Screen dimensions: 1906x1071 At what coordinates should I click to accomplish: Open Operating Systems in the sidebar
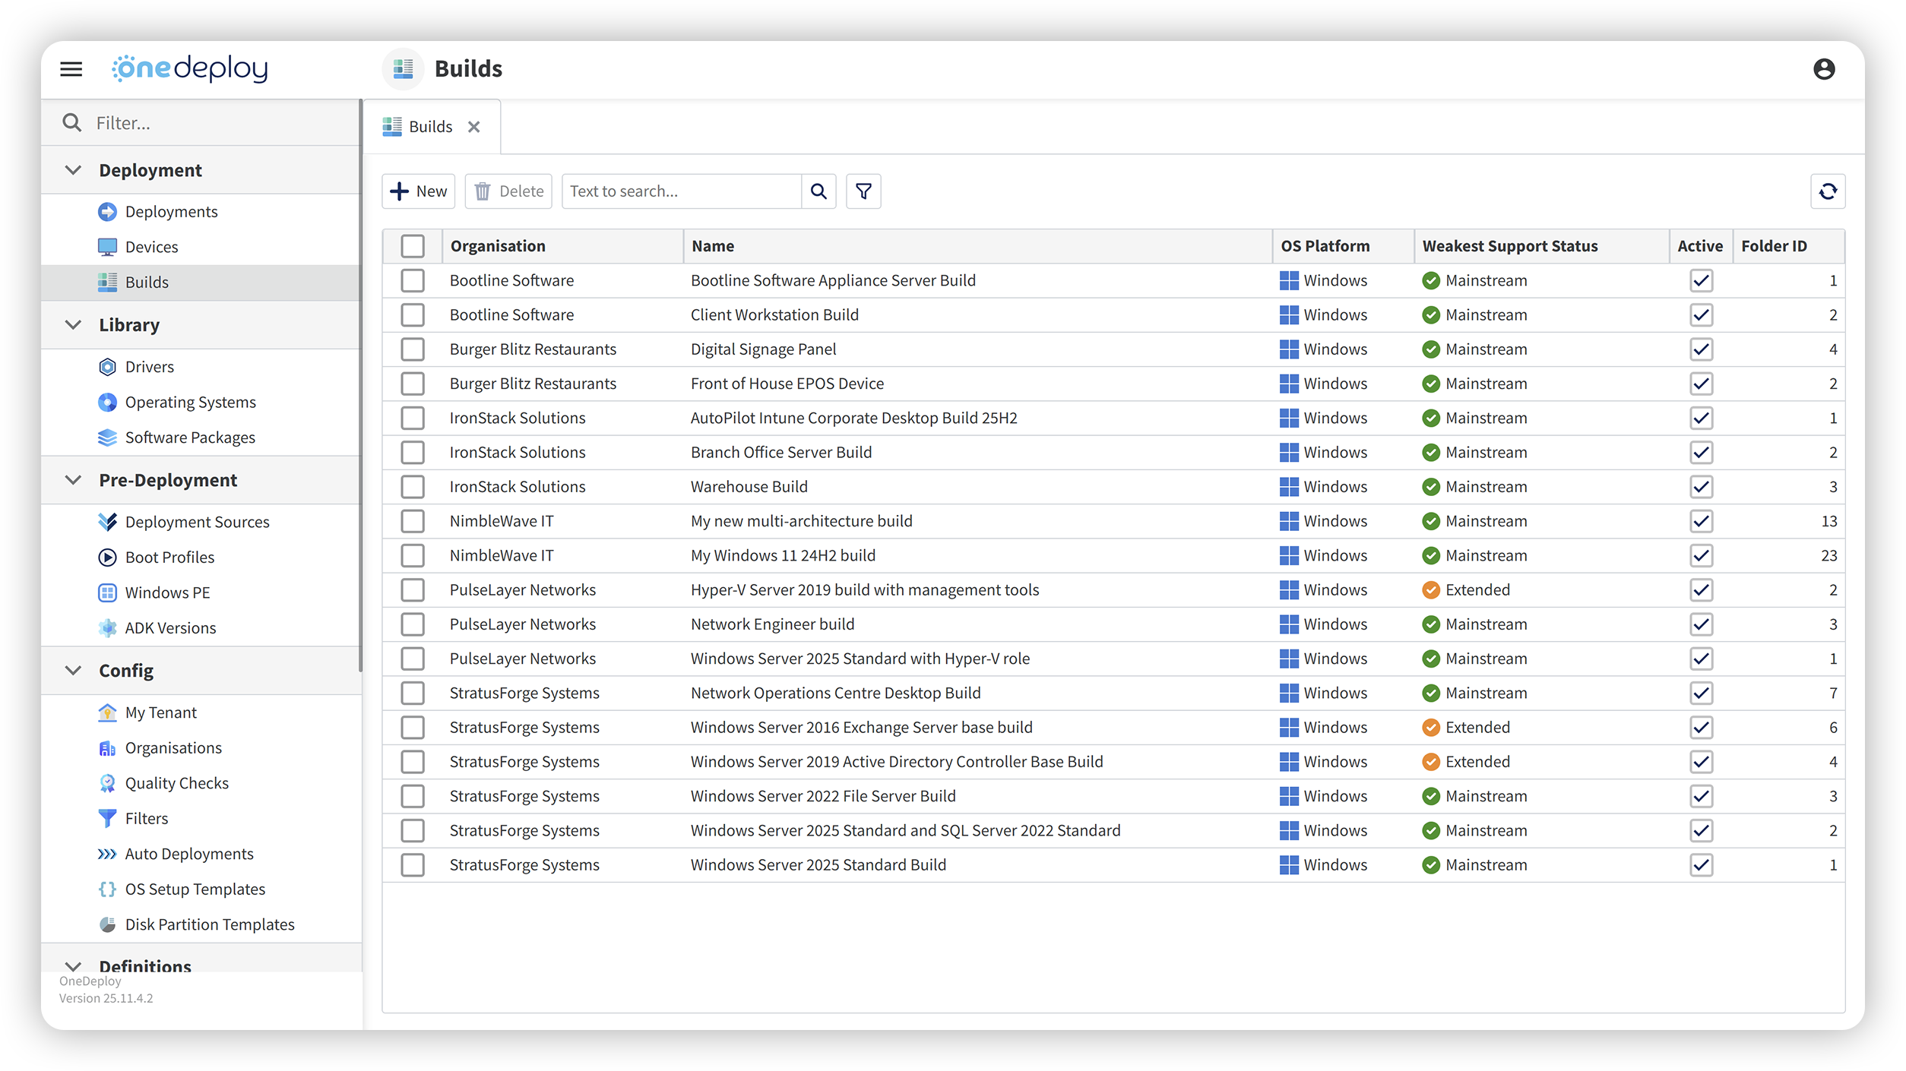190,402
